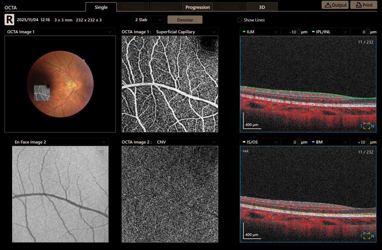Select the export icon on the Output button
The height and width of the screenshot is (250, 382).
pyautogui.click(x=328, y=5)
